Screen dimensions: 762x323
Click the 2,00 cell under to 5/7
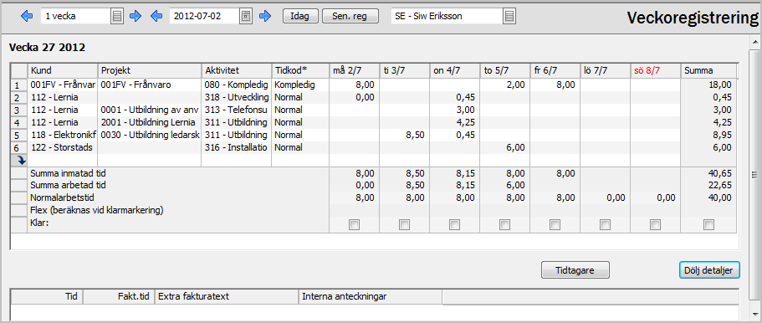(x=505, y=85)
